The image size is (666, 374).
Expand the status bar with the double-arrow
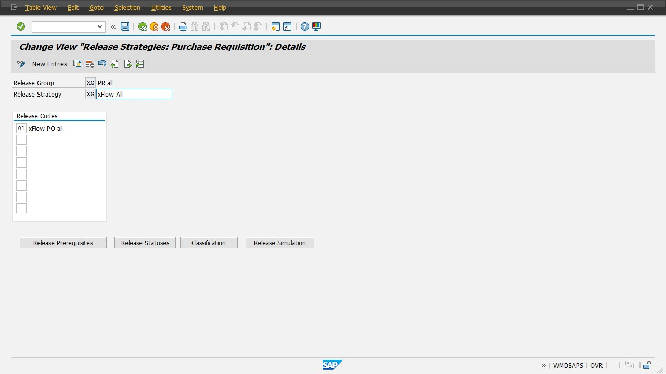pyautogui.click(x=544, y=365)
